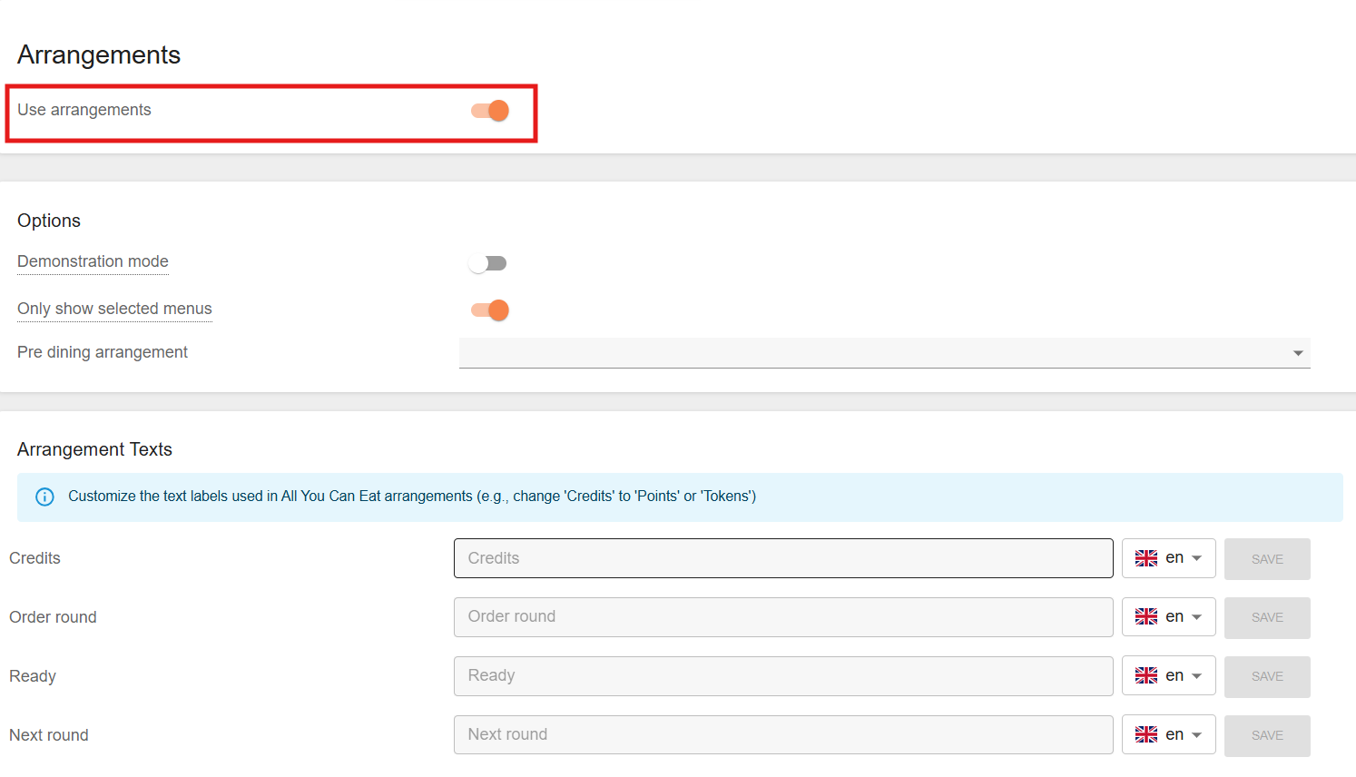Hit the SAVE button beside Ready
Image resolution: width=1356 pixels, height=777 pixels.
click(1266, 676)
